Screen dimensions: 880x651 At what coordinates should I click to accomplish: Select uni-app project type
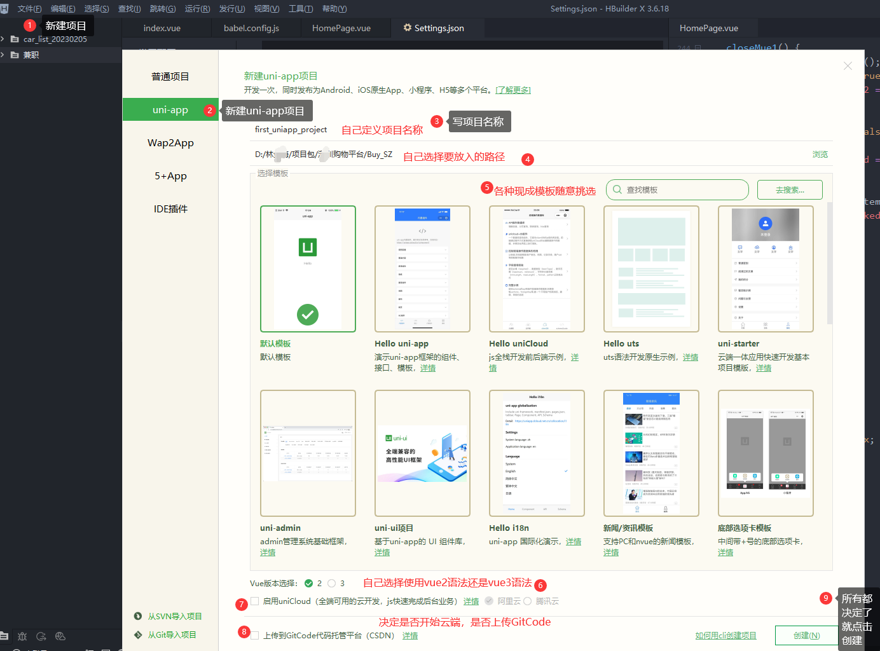[170, 109]
